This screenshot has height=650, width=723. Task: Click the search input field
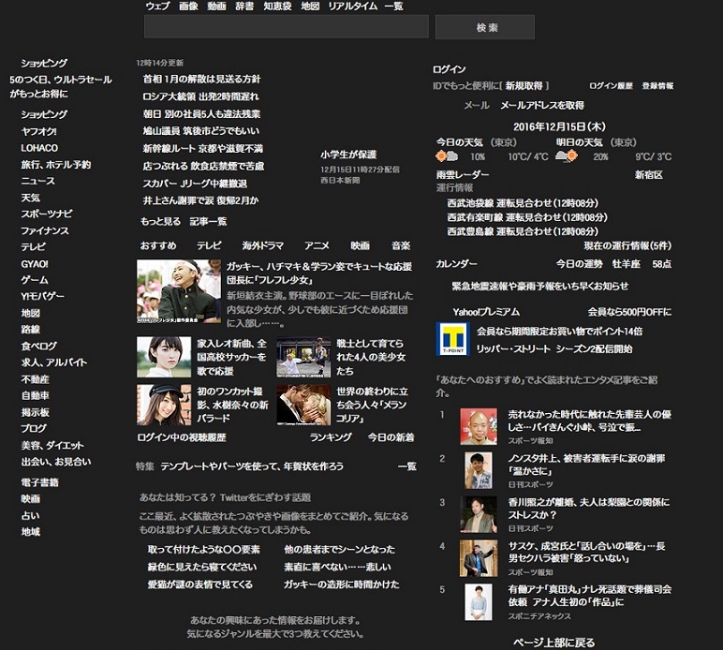(287, 27)
